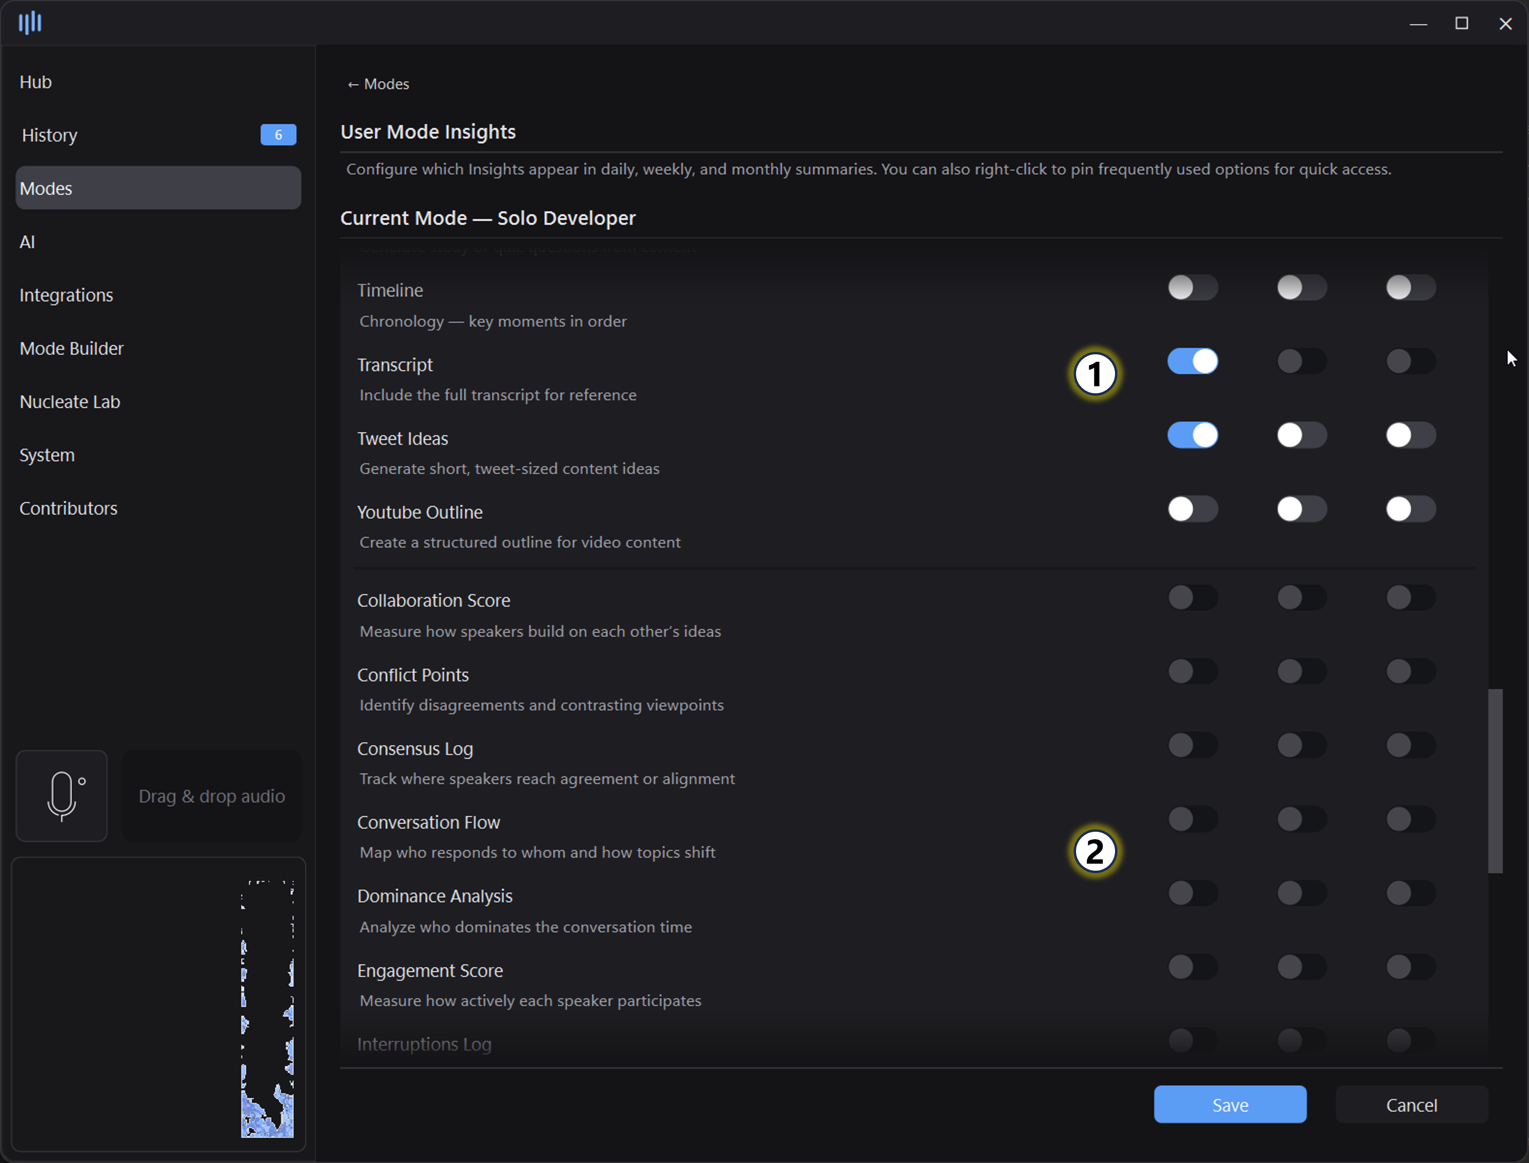Click the Conversation Flow label

pyautogui.click(x=429, y=822)
